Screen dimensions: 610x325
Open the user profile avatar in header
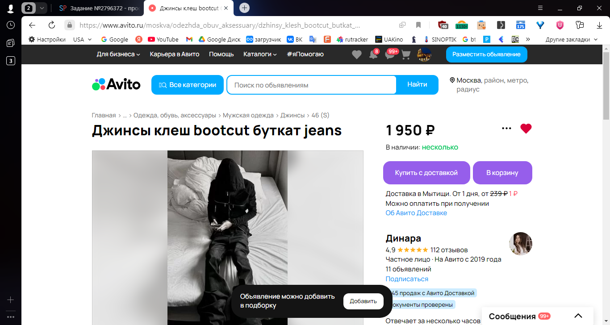coord(424,54)
